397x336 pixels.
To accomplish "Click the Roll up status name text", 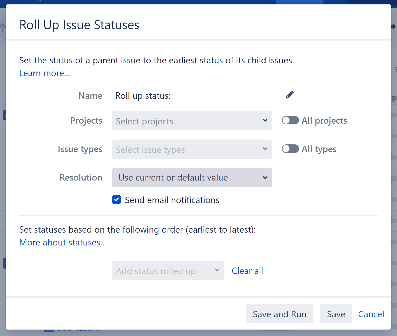I will 143,95.
